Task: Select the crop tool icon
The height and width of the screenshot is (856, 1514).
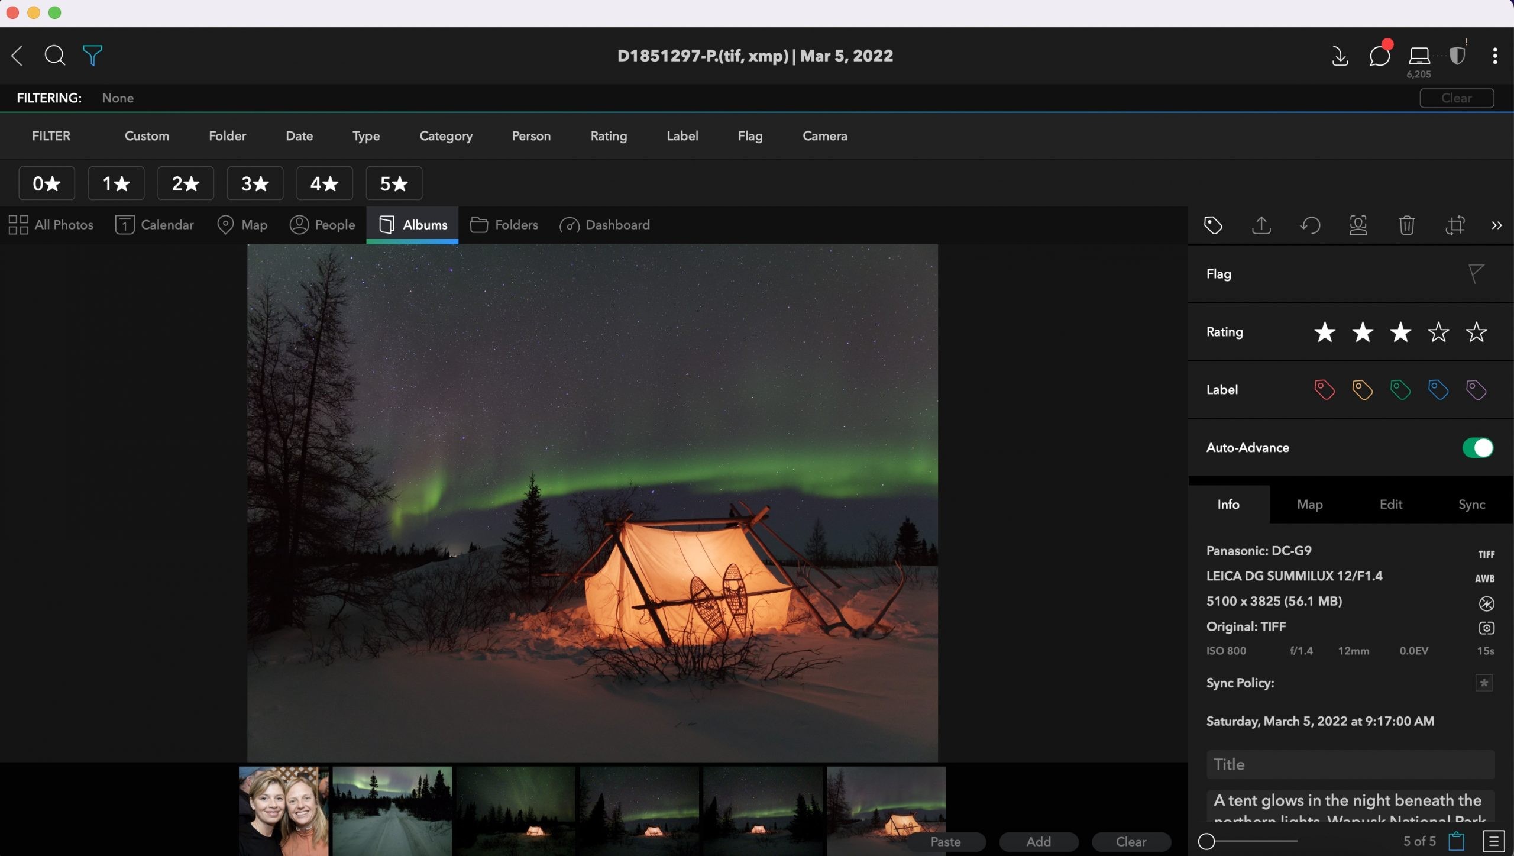Action: (1455, 225)
